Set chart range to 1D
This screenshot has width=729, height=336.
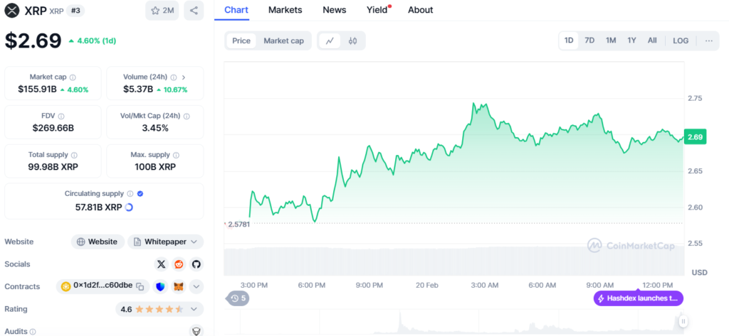(x=569, y=40)
